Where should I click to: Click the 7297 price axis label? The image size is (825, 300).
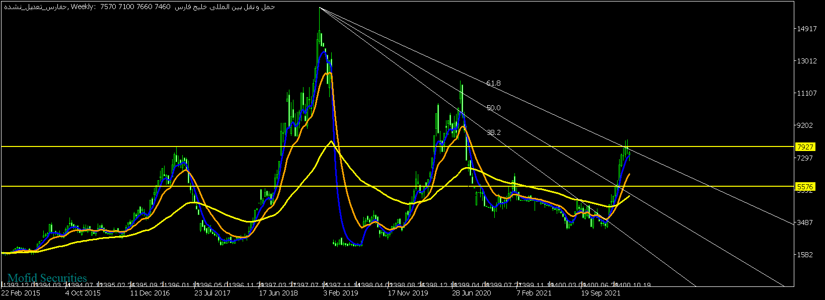click(805, 158)
